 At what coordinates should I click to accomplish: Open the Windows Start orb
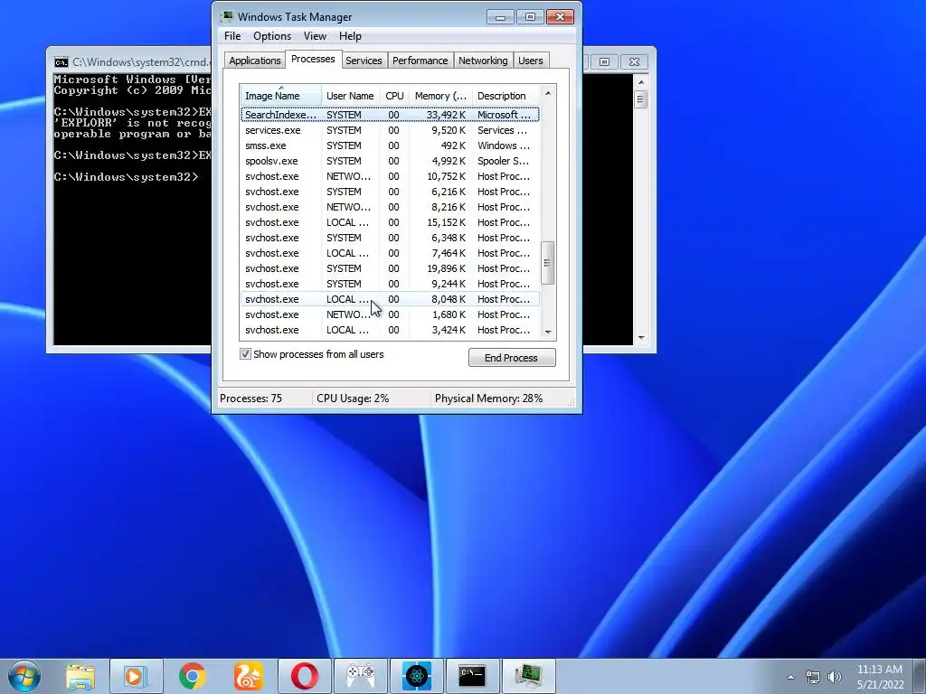coord(24,676)
